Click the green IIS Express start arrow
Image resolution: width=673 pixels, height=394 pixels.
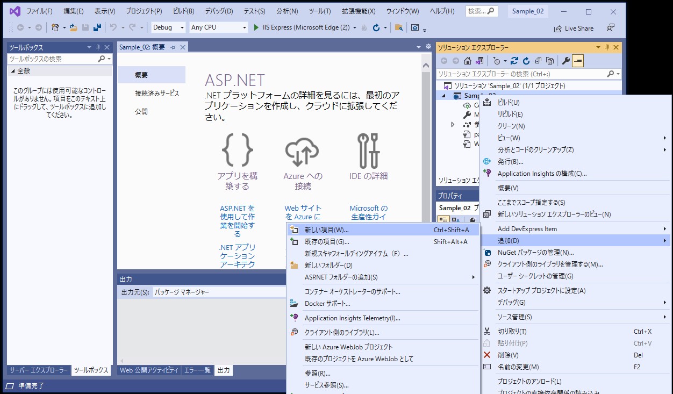[256, 27]
